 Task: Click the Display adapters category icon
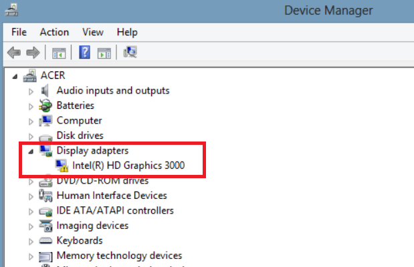tap(45, 151)
